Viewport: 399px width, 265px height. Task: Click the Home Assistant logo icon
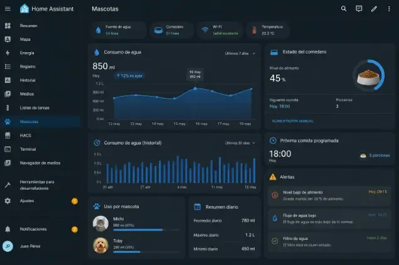pos(24,9)
